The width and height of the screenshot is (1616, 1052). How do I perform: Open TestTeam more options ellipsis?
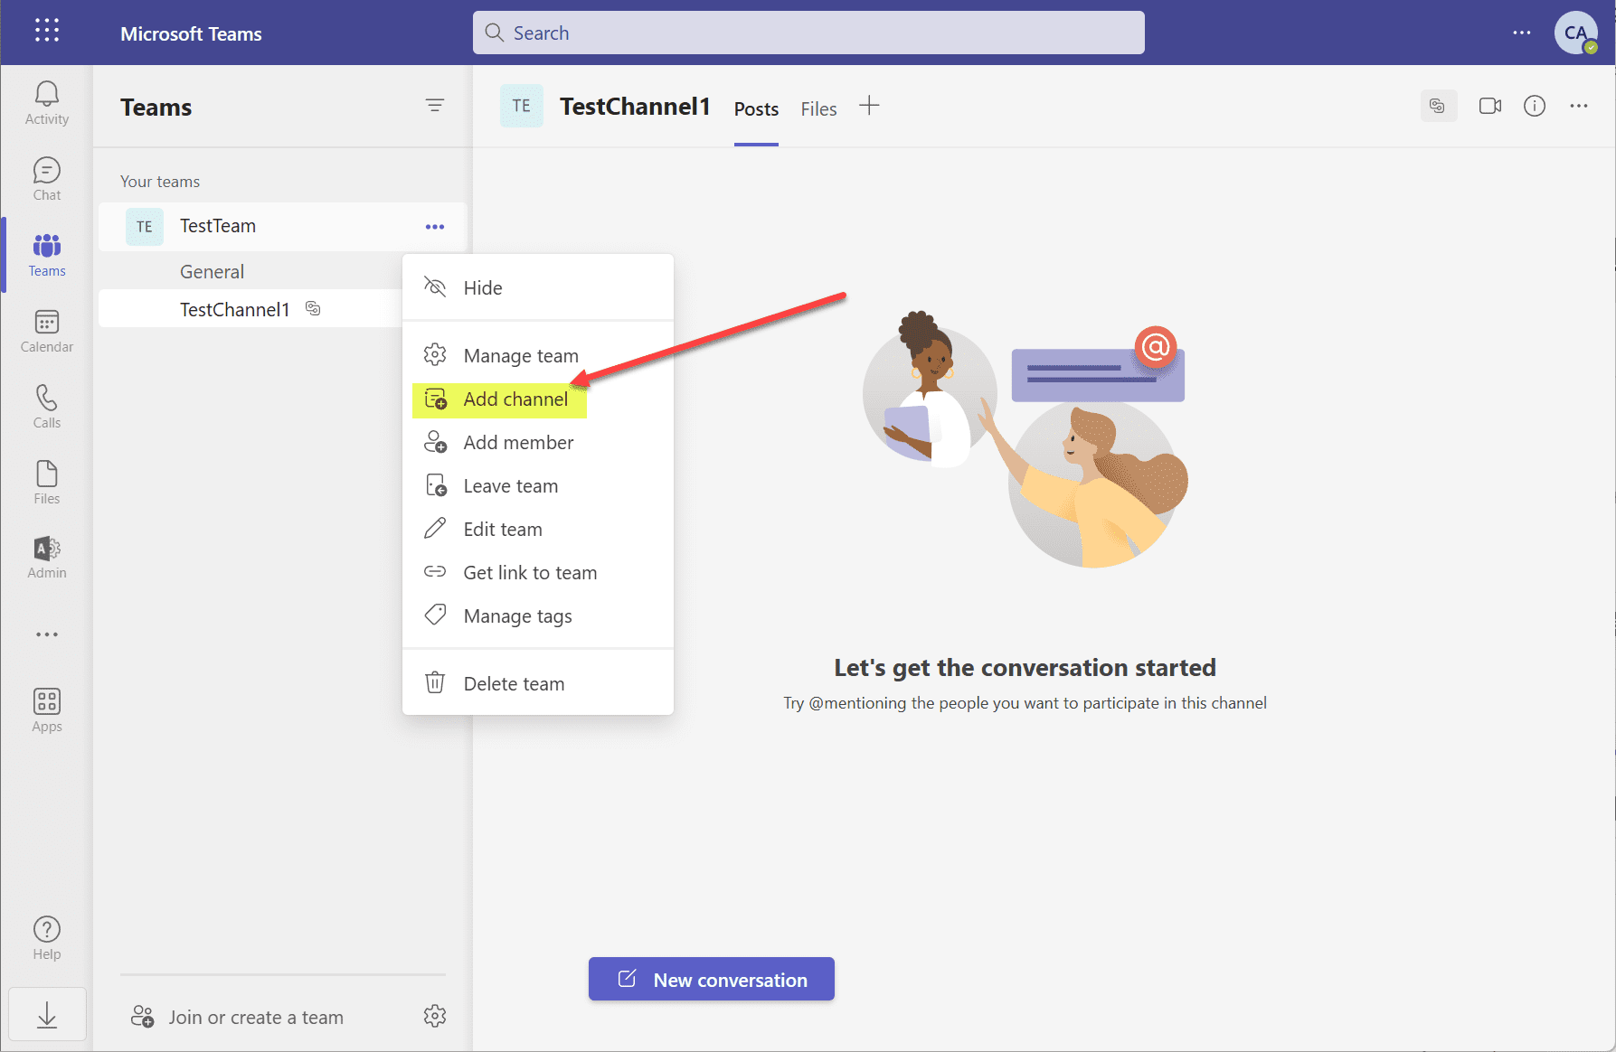point(435,227)
